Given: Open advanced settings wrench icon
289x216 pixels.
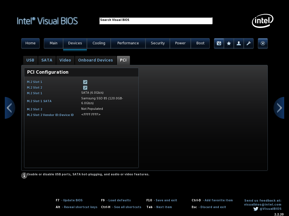Looking at the screenshot, I should (x=249, y=43).
